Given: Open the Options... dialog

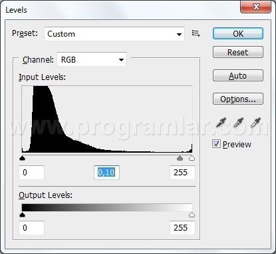Looking at the screenshot, I should 238,99.
